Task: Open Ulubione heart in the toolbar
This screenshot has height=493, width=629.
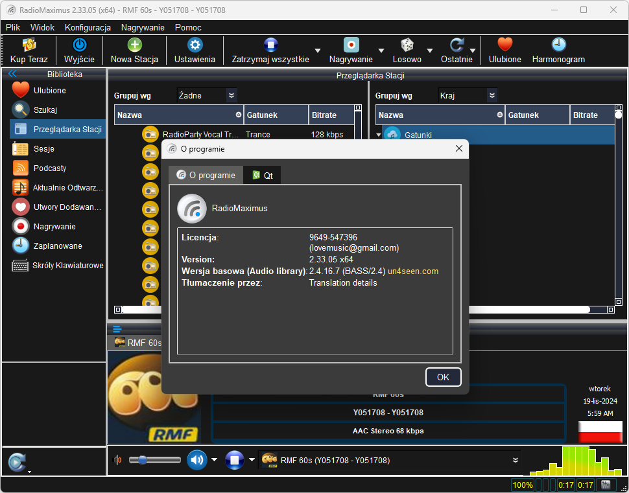Action: coord(505,45)
